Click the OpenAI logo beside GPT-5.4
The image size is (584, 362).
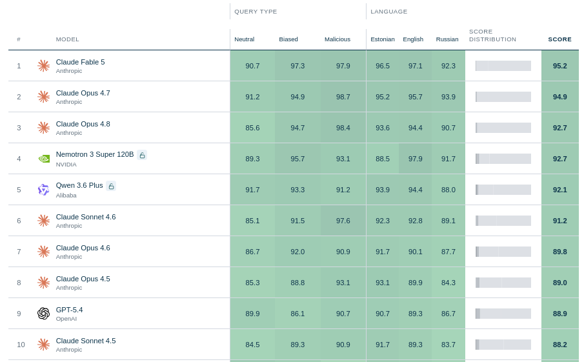[44, 314]
